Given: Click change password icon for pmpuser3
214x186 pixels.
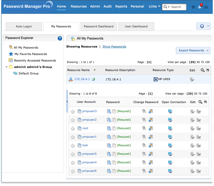Looking at the screenshot, I should (144, 111).
